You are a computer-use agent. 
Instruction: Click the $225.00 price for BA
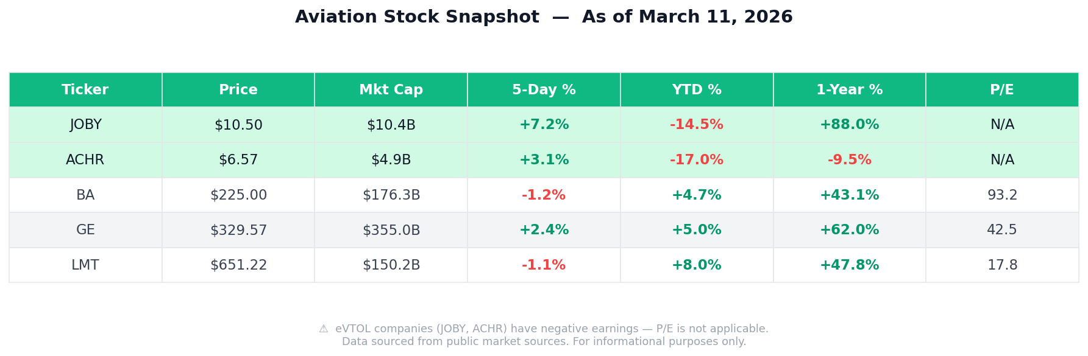click(238, 195)
